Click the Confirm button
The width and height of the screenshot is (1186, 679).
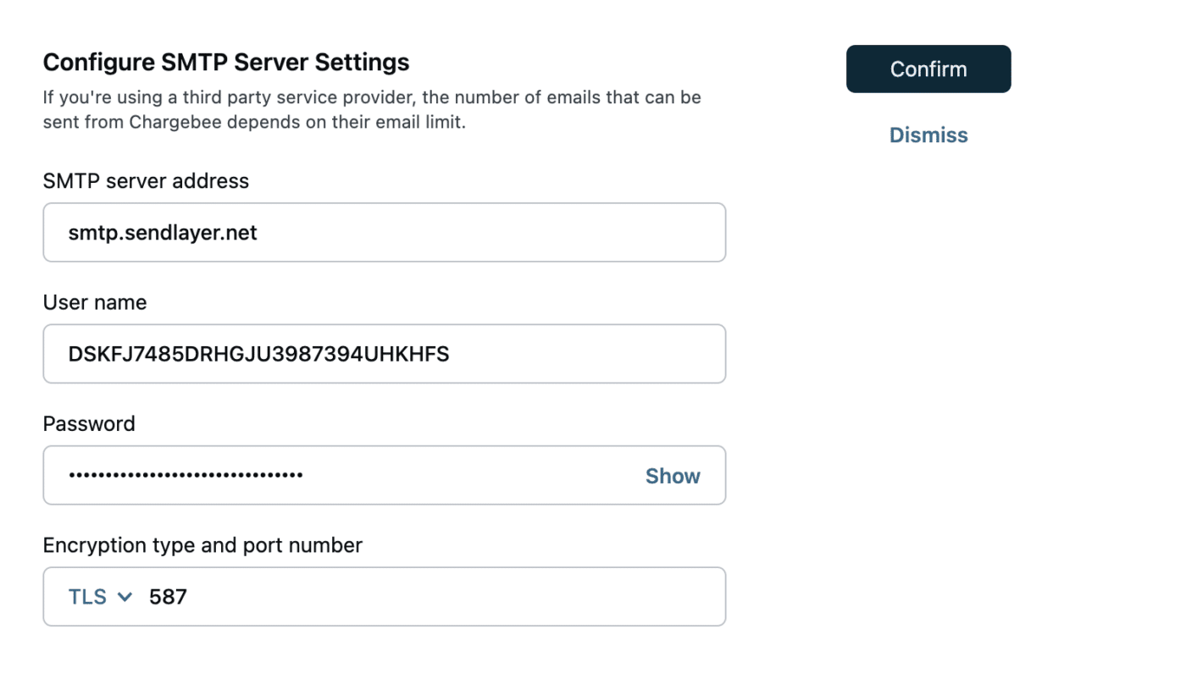coord(928,69)
